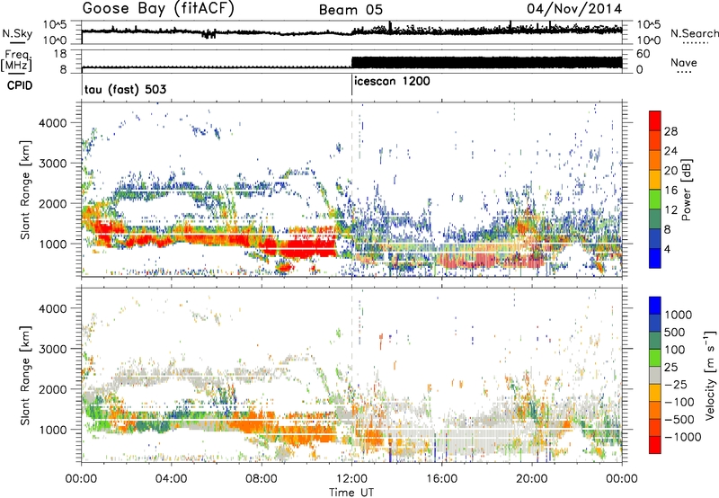719x498 pixels.
Task: Select the 'N.Search' legend label
Action: point(695,33)
